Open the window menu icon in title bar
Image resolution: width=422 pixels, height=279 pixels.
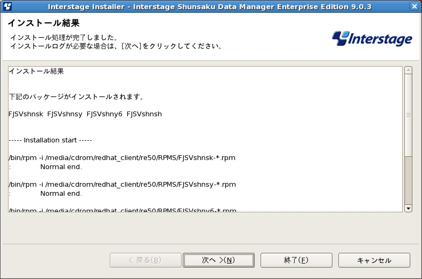coord(7,6)
